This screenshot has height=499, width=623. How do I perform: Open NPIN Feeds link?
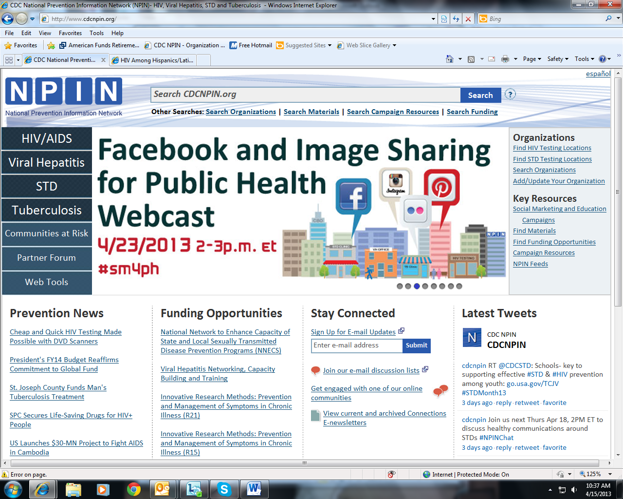point(531,264)
